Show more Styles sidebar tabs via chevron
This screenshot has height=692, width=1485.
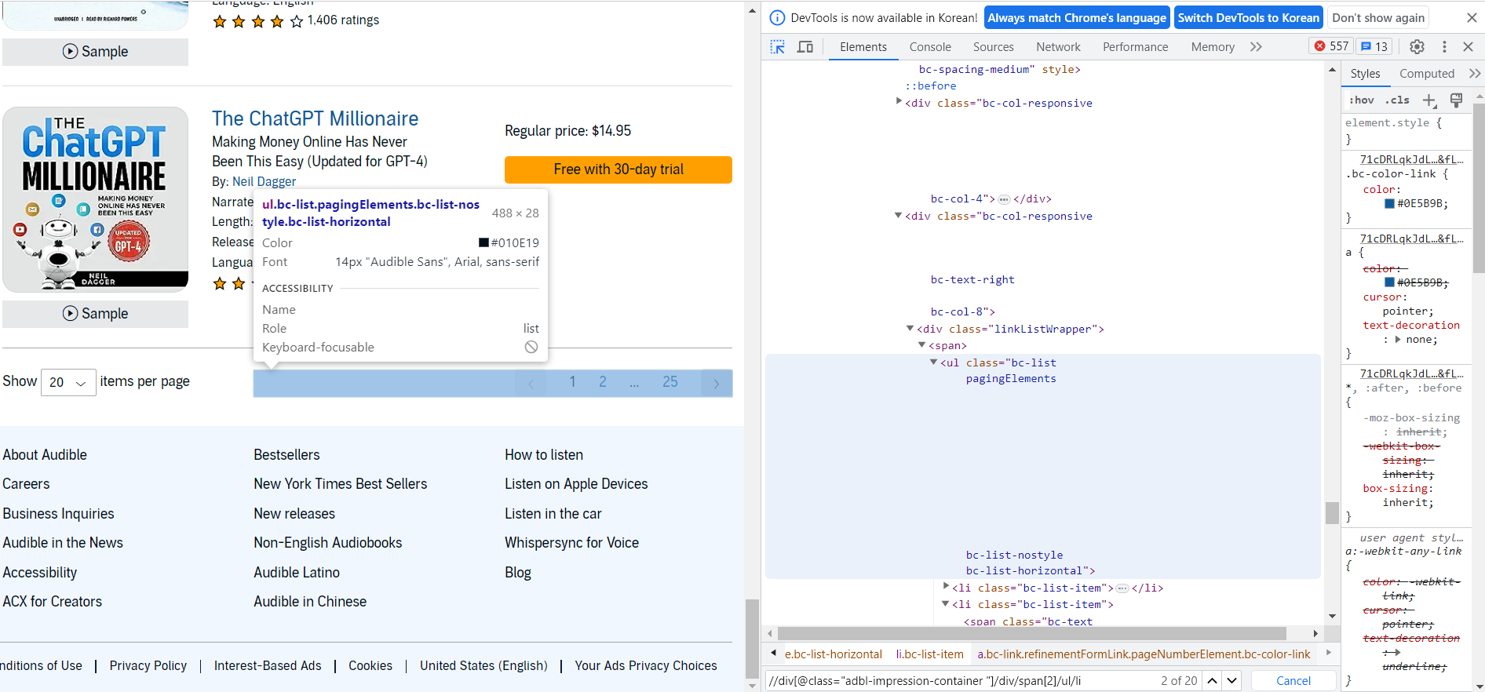(1475, 74)
